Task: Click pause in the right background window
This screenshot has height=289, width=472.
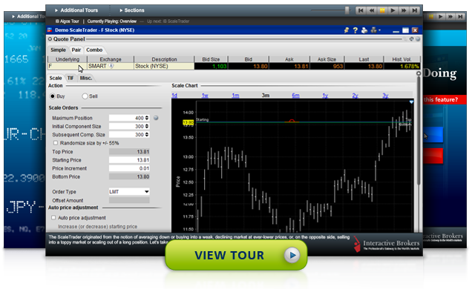Action: [431, 16]
